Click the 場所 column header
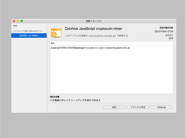185x138 pixels. tap(112, 43)
